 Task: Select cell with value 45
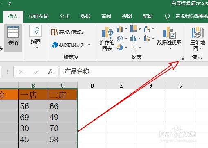tap(33, 139)
